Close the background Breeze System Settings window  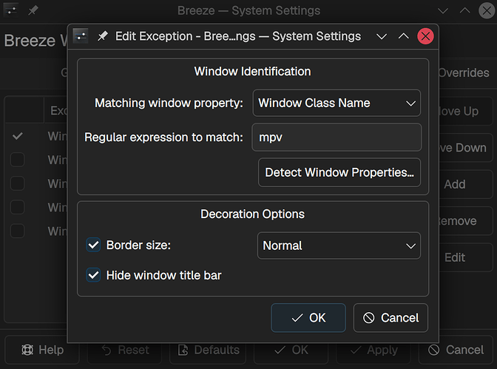click(x=487, y=10)
